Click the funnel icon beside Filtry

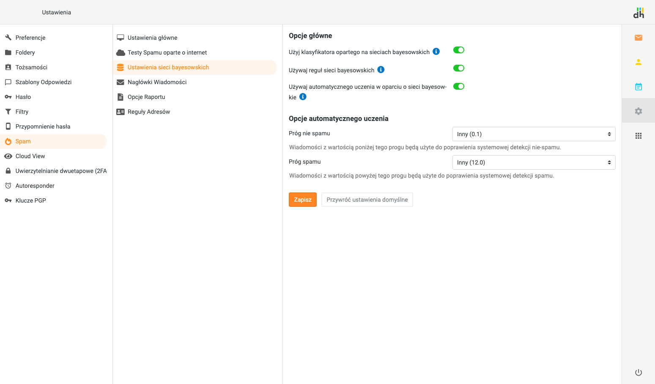click(x=8, y=112)
